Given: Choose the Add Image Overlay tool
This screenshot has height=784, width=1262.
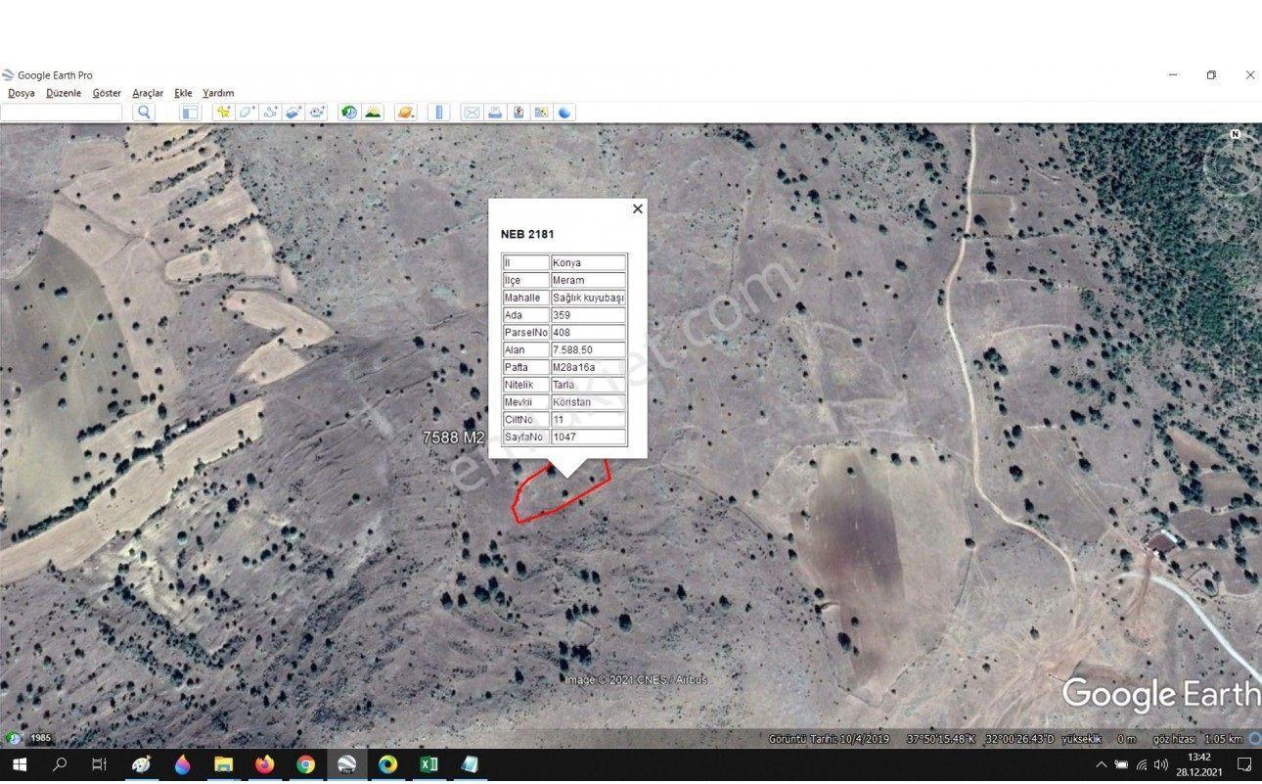Looking at the screenshot, I should click(x=293, y=113).
